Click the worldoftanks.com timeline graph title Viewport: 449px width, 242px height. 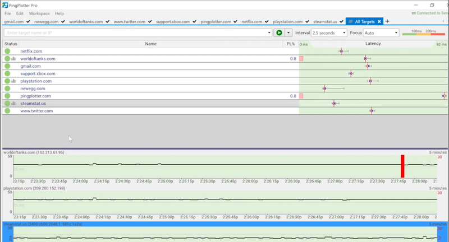click(34, 152)
